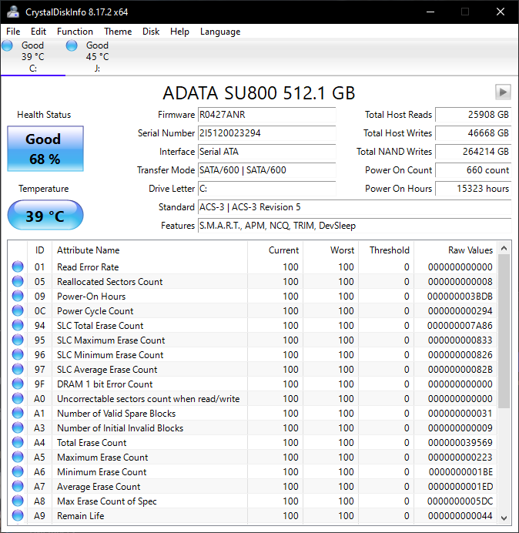
Task: Click the Total NAND Writes value 264214 GB
Action: 473,152
